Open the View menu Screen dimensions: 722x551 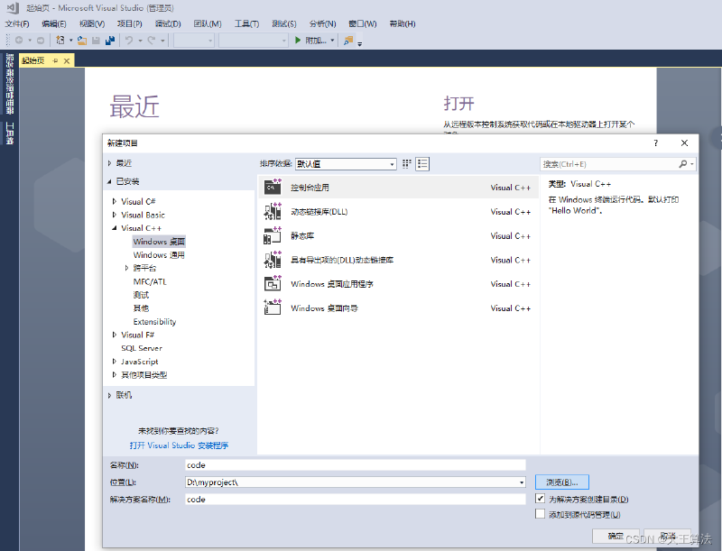tap(92, 24)
